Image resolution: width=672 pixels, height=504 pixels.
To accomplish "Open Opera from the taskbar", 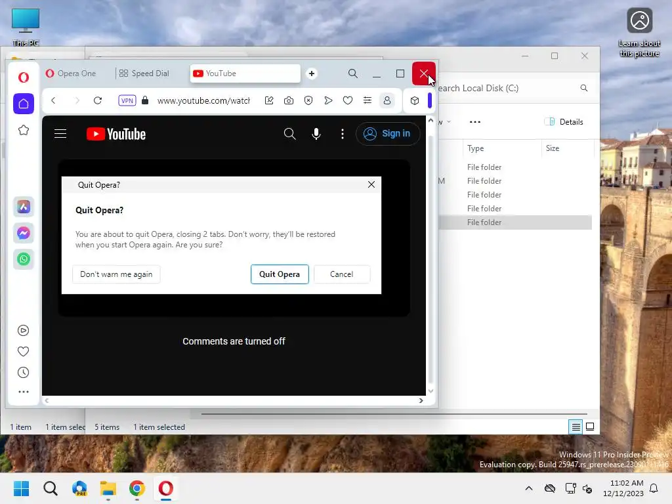I will point(166,488).
